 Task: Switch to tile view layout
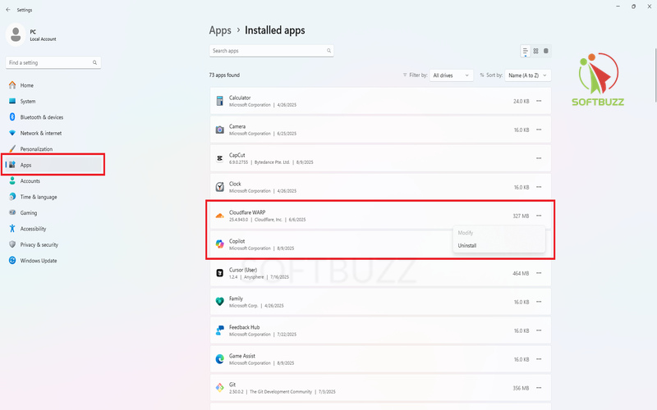pyautogui.click(x=546, y=51)
